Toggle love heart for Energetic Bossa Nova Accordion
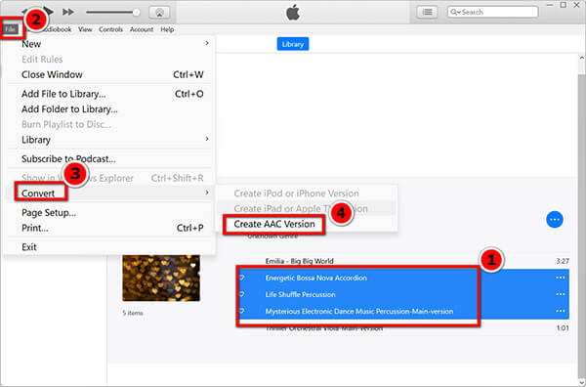The image size is (586, 387). click(x=242, y=278)
